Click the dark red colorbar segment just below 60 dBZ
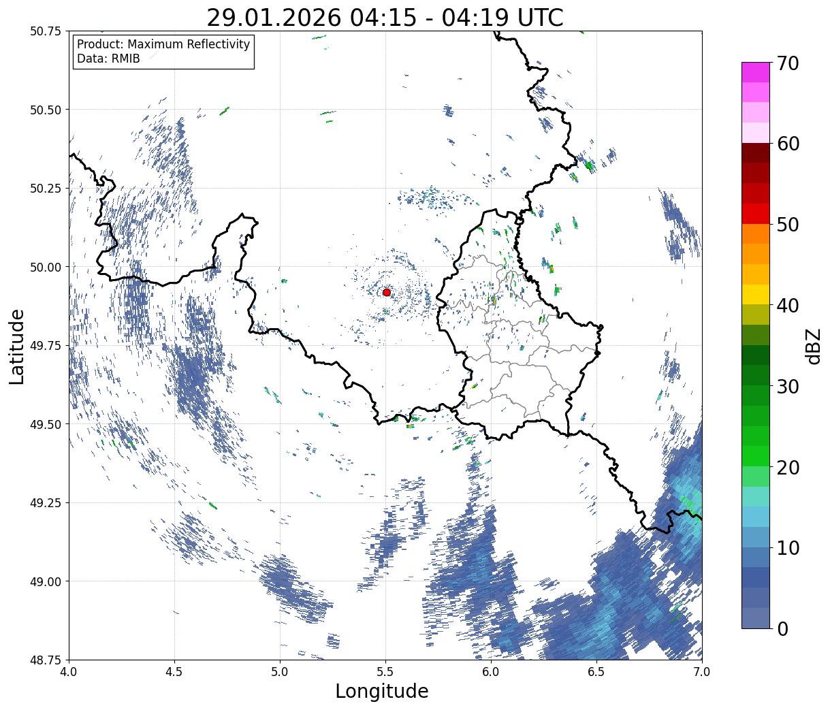This screenshot has width=830, height=708. click(755, 153)
